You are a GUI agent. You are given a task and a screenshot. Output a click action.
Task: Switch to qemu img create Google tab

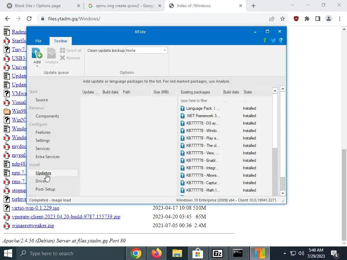tap(124, 6)
